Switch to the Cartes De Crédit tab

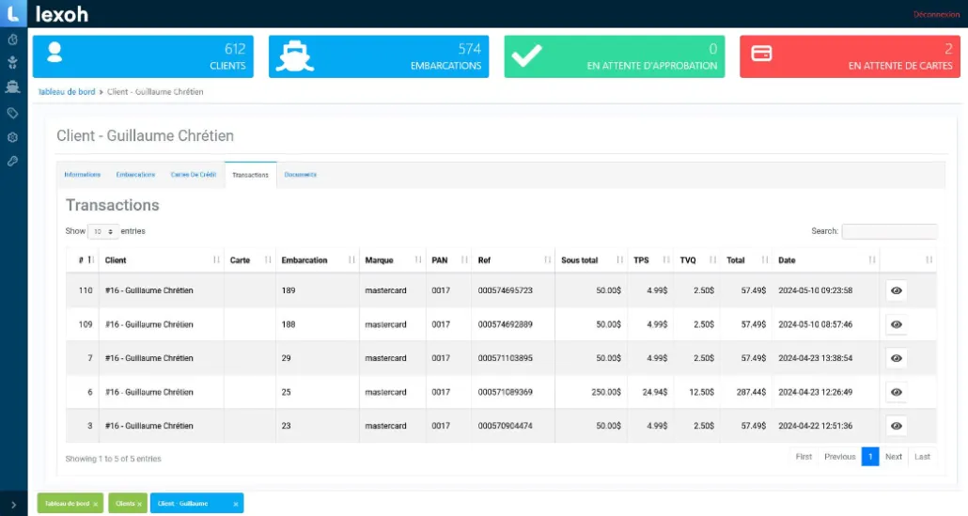[x=193, y=175]
